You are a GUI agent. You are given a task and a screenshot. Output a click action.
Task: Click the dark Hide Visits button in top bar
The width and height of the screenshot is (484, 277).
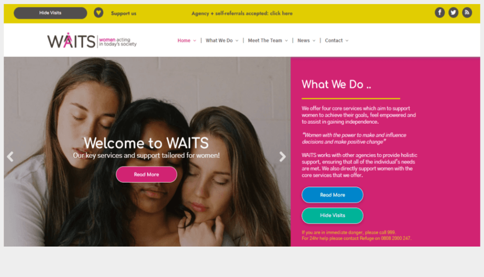(50, 13)
